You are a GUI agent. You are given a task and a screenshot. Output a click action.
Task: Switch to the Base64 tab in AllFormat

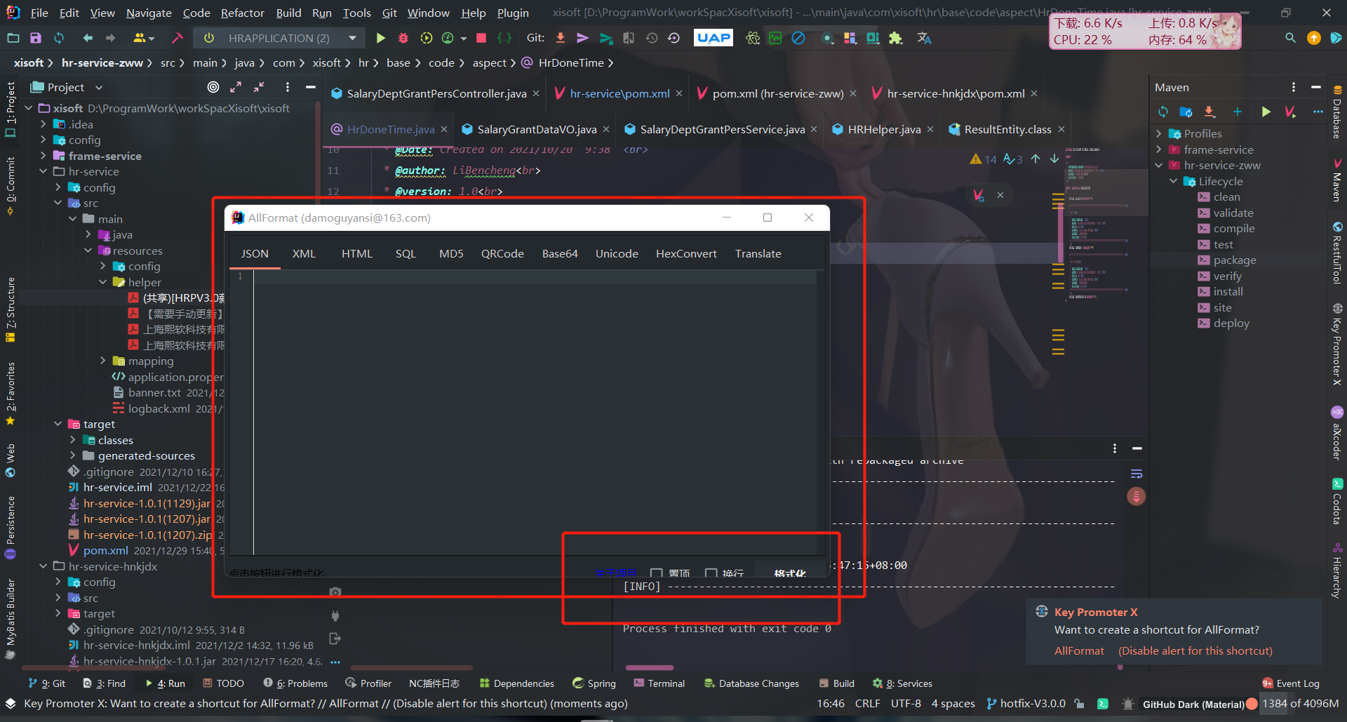click(560, 253)
